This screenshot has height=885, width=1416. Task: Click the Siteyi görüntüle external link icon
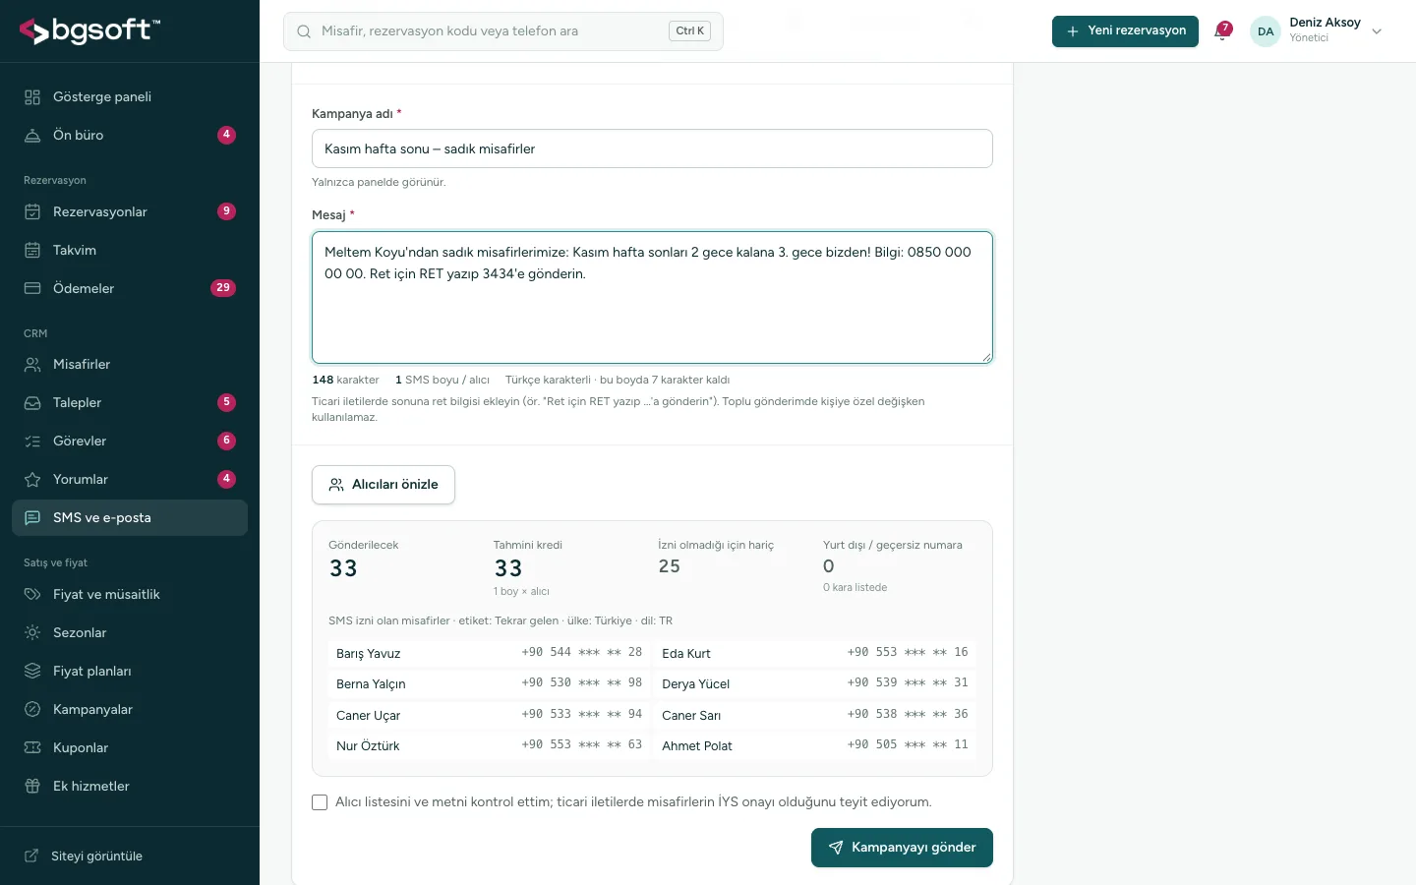[x=31, y=855]
